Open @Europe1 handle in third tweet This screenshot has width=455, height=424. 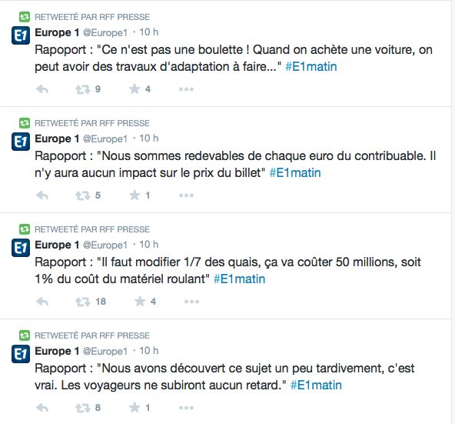[x=105, y=245]
